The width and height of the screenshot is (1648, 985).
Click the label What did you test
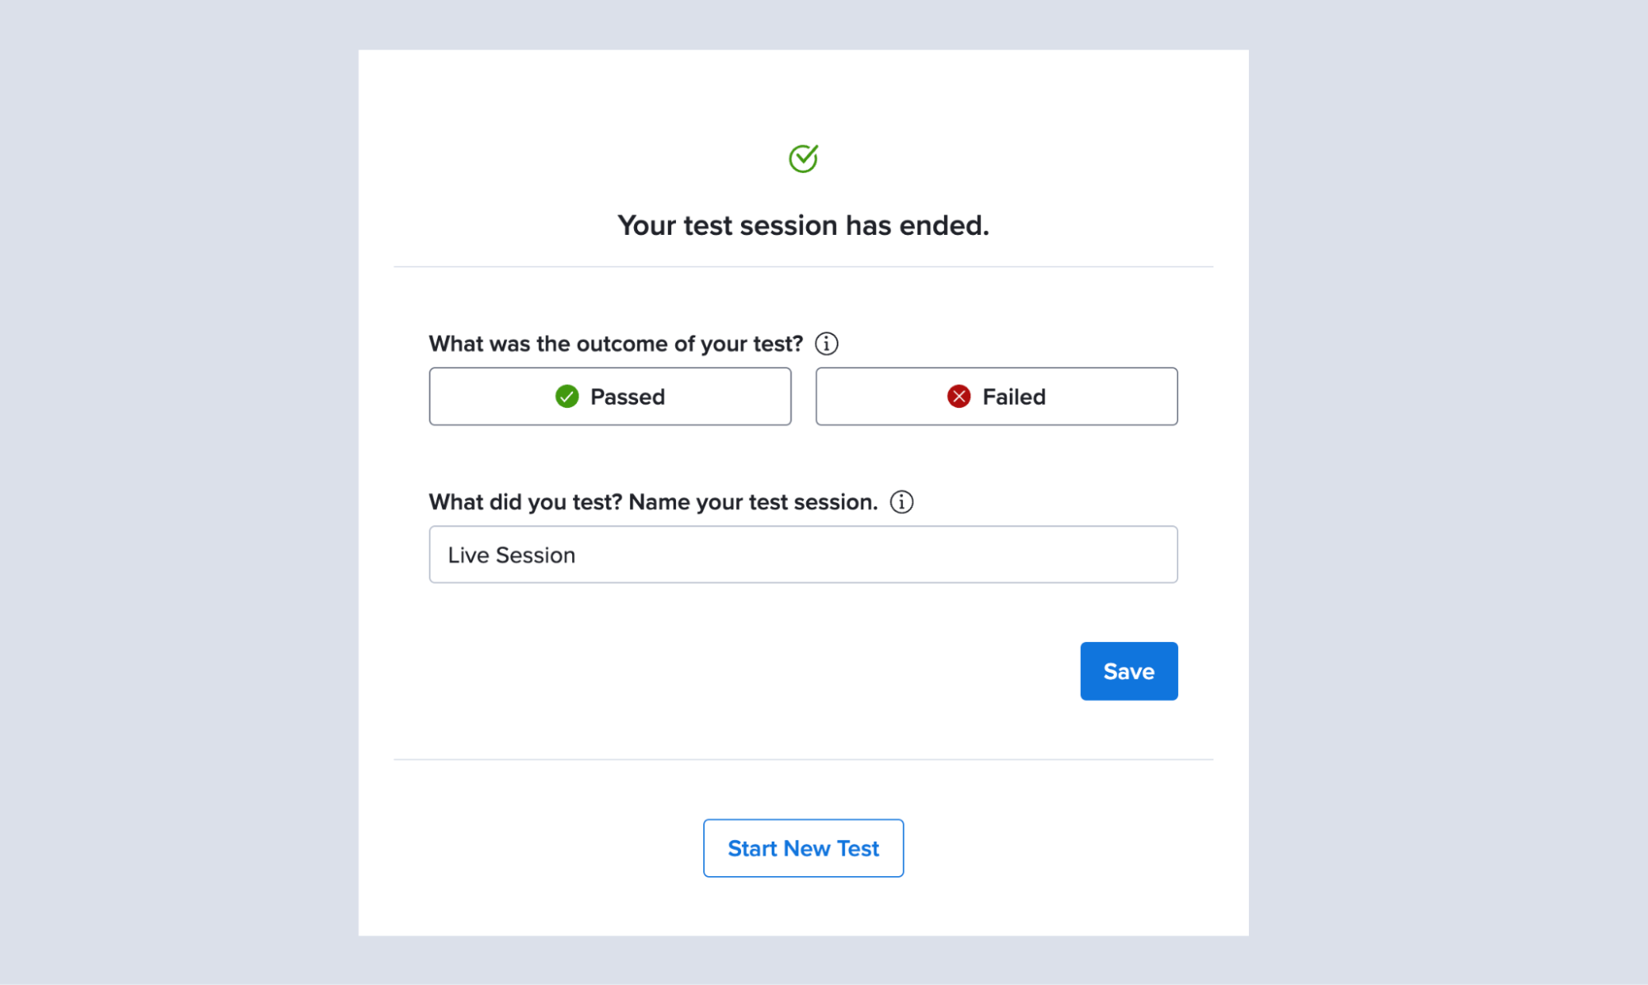(x=525, y=502)
